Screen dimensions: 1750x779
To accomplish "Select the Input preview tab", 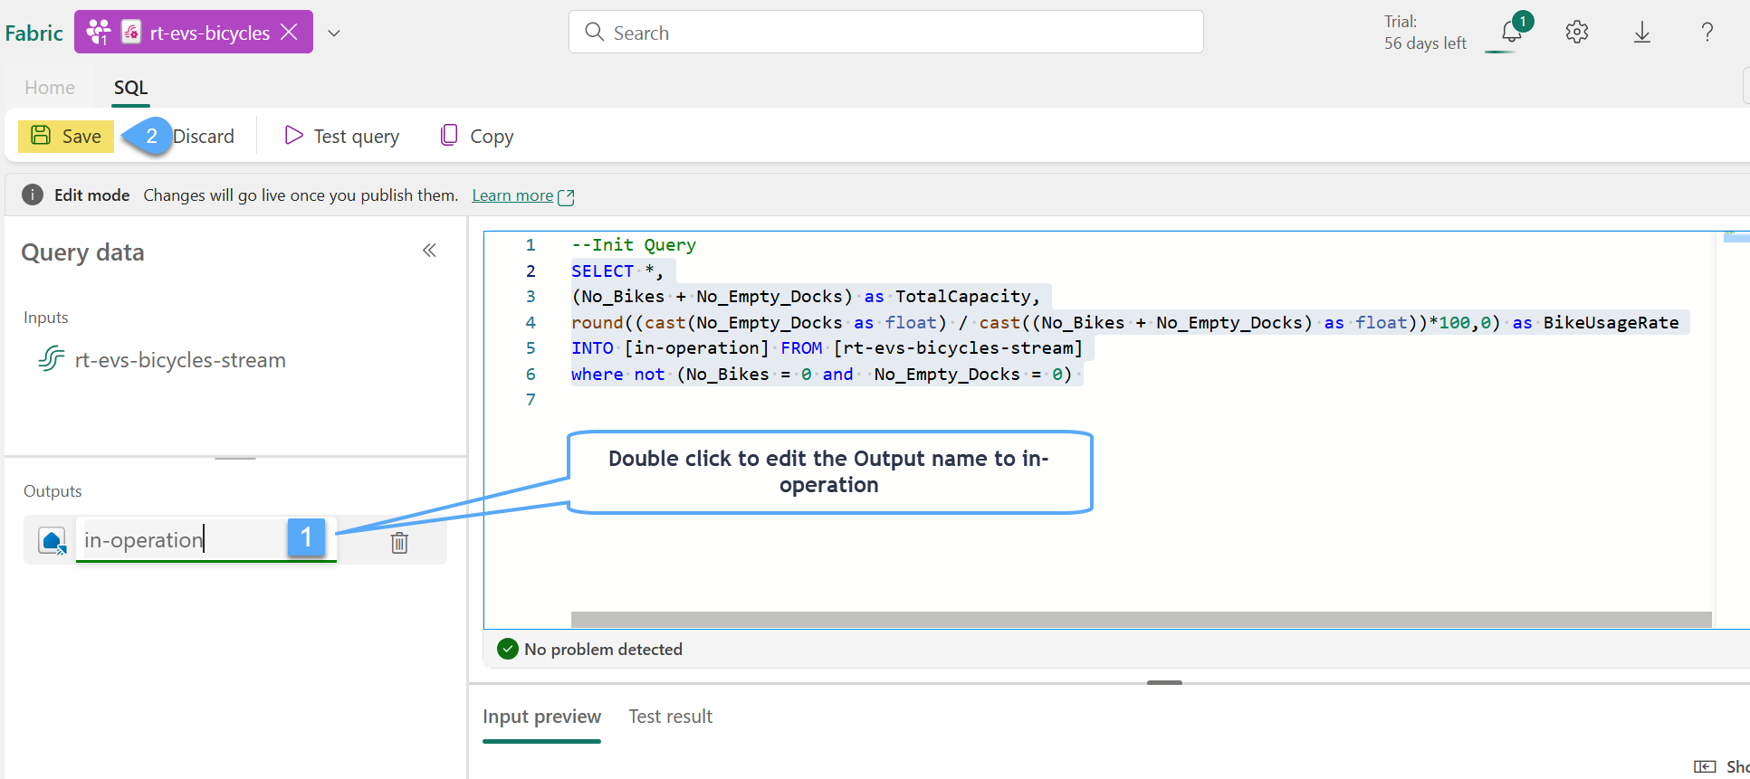I will pos(541,717).
